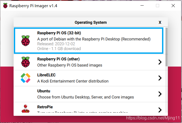
Task: Expand RetroPie submenu chevron
Action: [160, 110]
